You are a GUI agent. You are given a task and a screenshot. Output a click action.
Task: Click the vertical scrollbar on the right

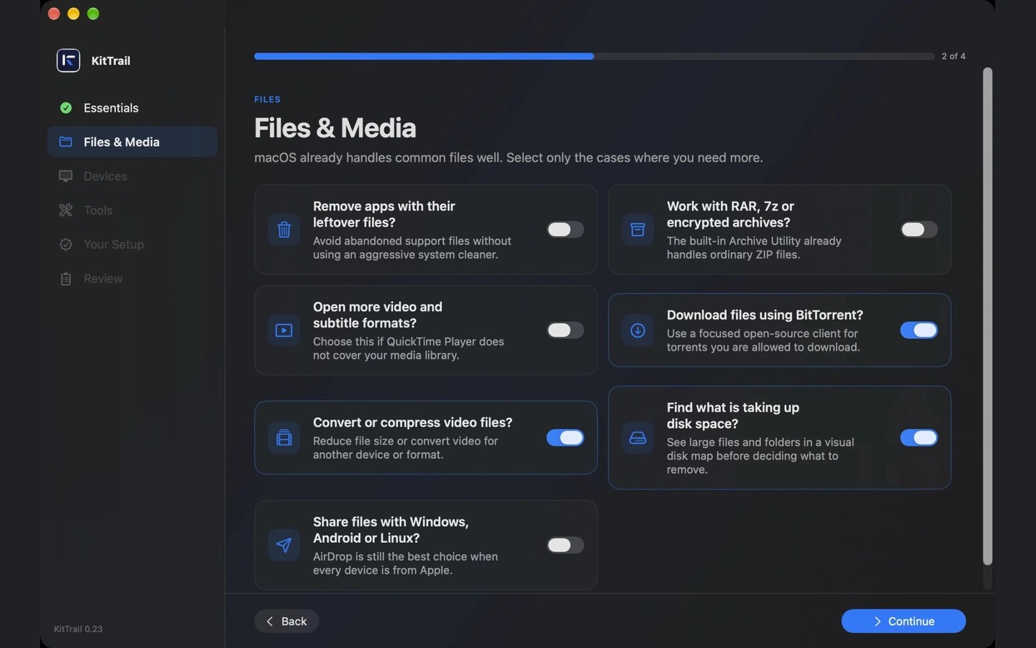point(988,317)
